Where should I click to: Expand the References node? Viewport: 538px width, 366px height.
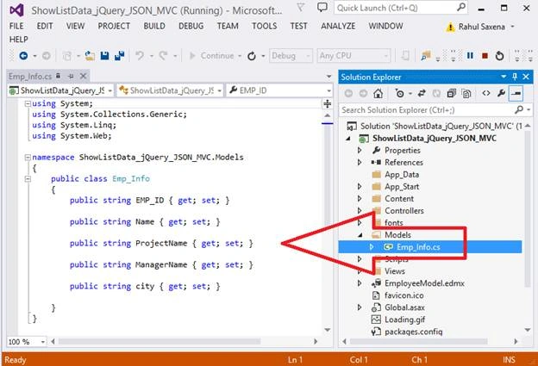[x=360, y=162]
